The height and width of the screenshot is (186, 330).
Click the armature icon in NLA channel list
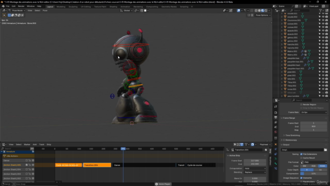click(x=4, y=151)
